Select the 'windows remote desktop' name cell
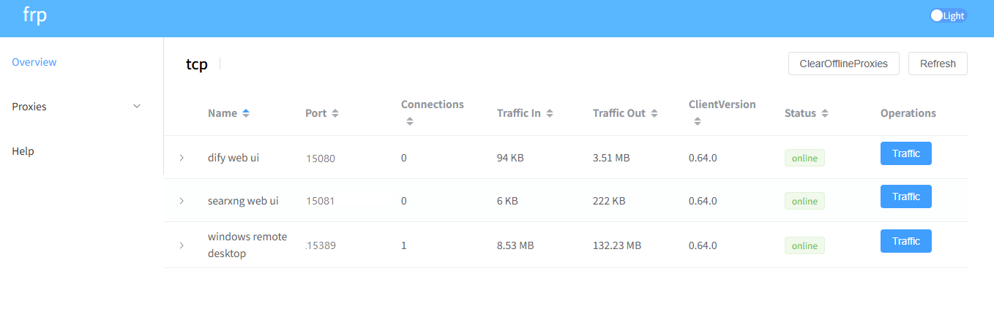Image resolution: width=994 pixels, height=336 pixels. coord(247,245)
